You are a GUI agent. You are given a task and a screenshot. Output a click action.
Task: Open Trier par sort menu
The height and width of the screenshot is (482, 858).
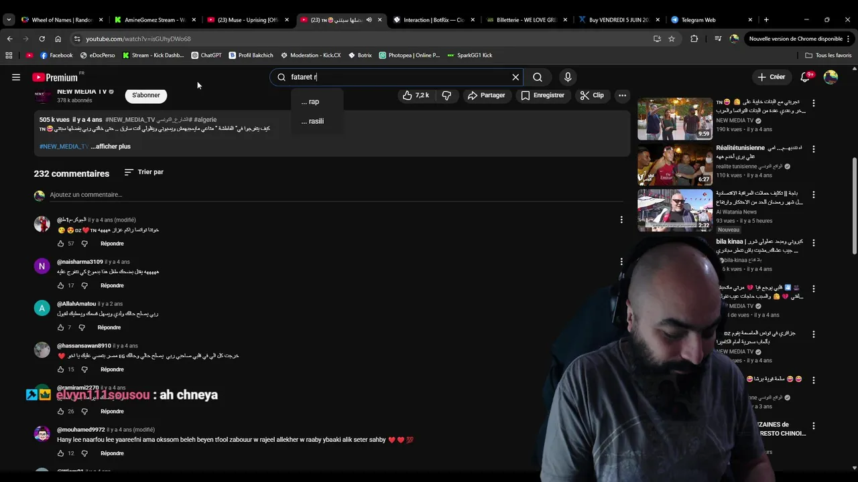click(143, 172)
